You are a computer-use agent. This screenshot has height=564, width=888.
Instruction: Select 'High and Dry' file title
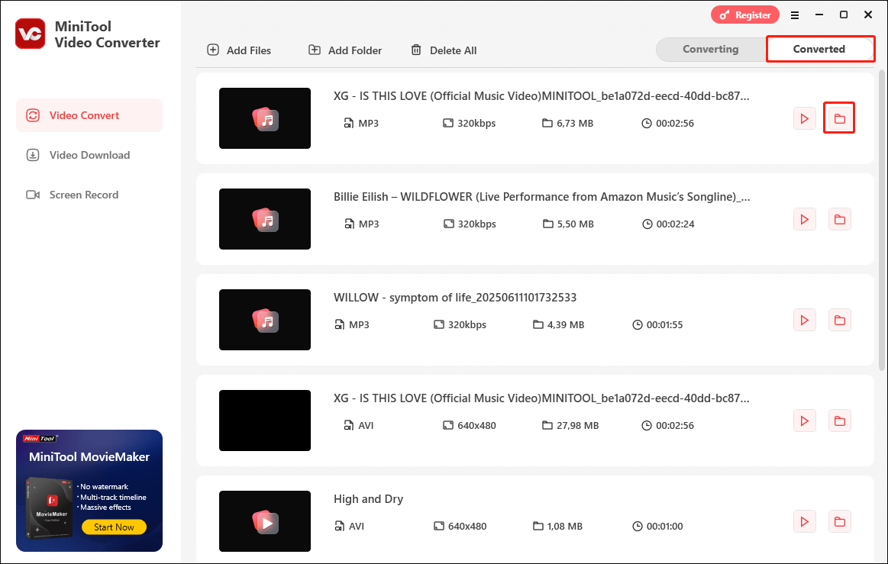[x=368, y=499]
